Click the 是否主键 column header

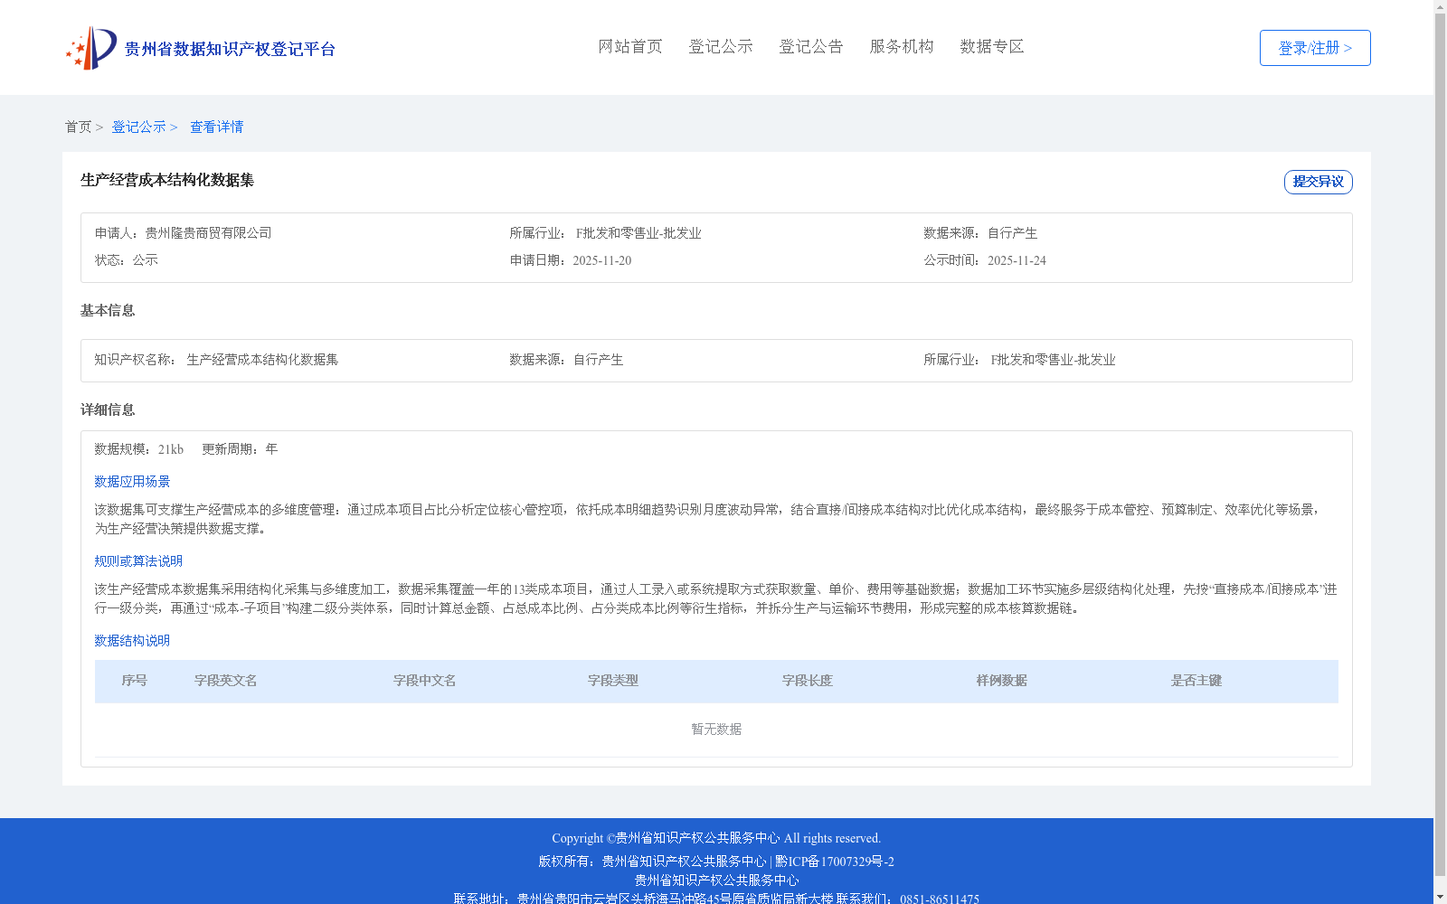[1196, 681]
